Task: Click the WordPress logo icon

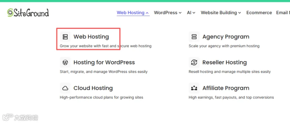Action: pos(65,62)
